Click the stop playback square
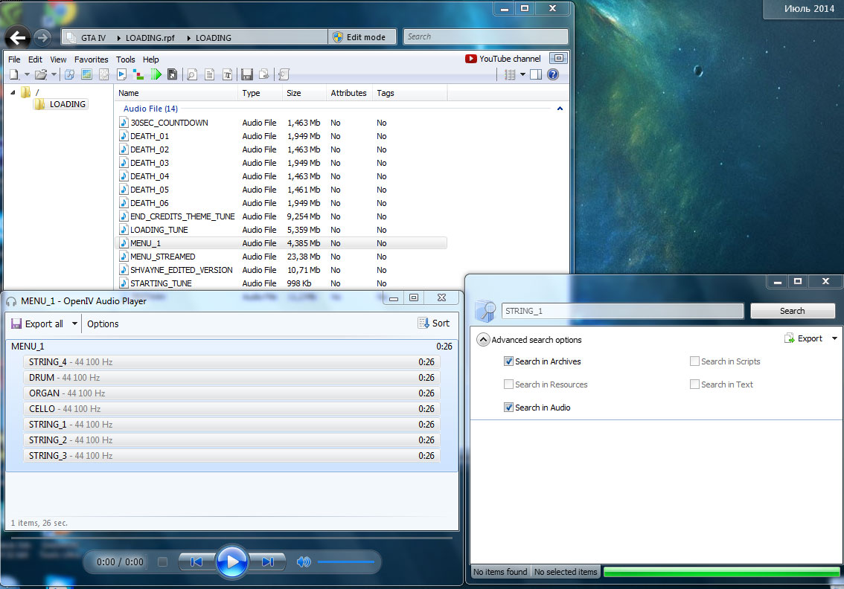Image resolution: width=844 pixels, height=589 pixels. tap(162, 562)
